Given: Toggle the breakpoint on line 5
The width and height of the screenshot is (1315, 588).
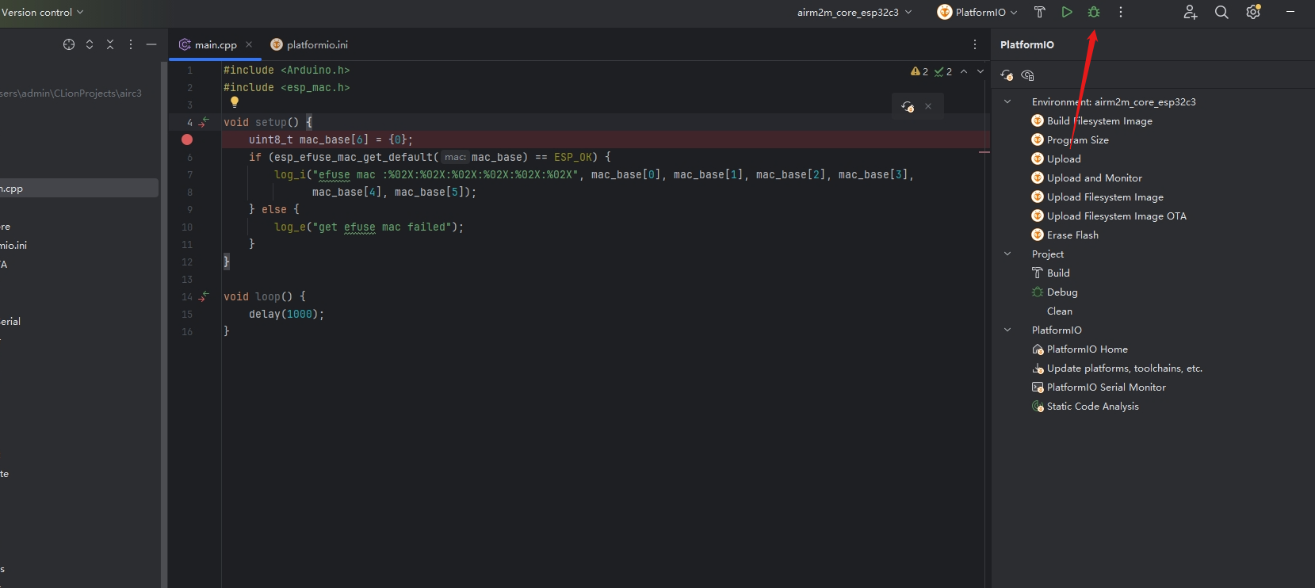Looking at the screenshot, I should click(187, 139).
